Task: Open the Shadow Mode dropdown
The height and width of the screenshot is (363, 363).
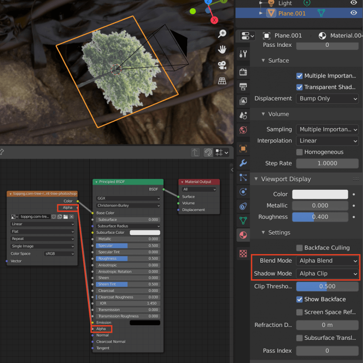Action: [x=328, y=274]
